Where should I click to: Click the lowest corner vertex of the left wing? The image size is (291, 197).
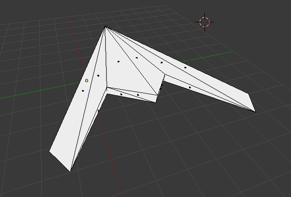(x=70, y=171)
